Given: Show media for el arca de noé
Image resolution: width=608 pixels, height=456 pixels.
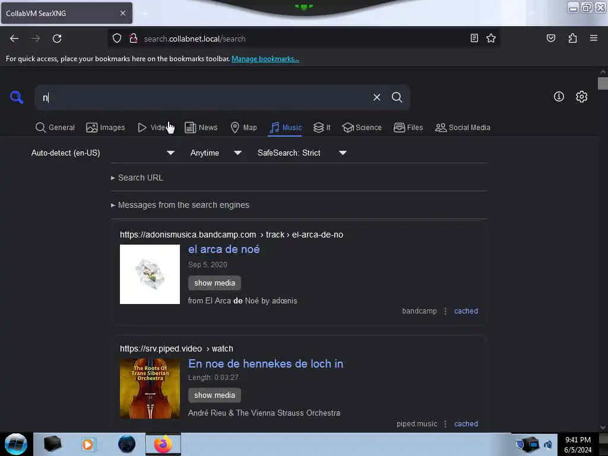Looking at the screenshot, I should [x=214, y=283].
